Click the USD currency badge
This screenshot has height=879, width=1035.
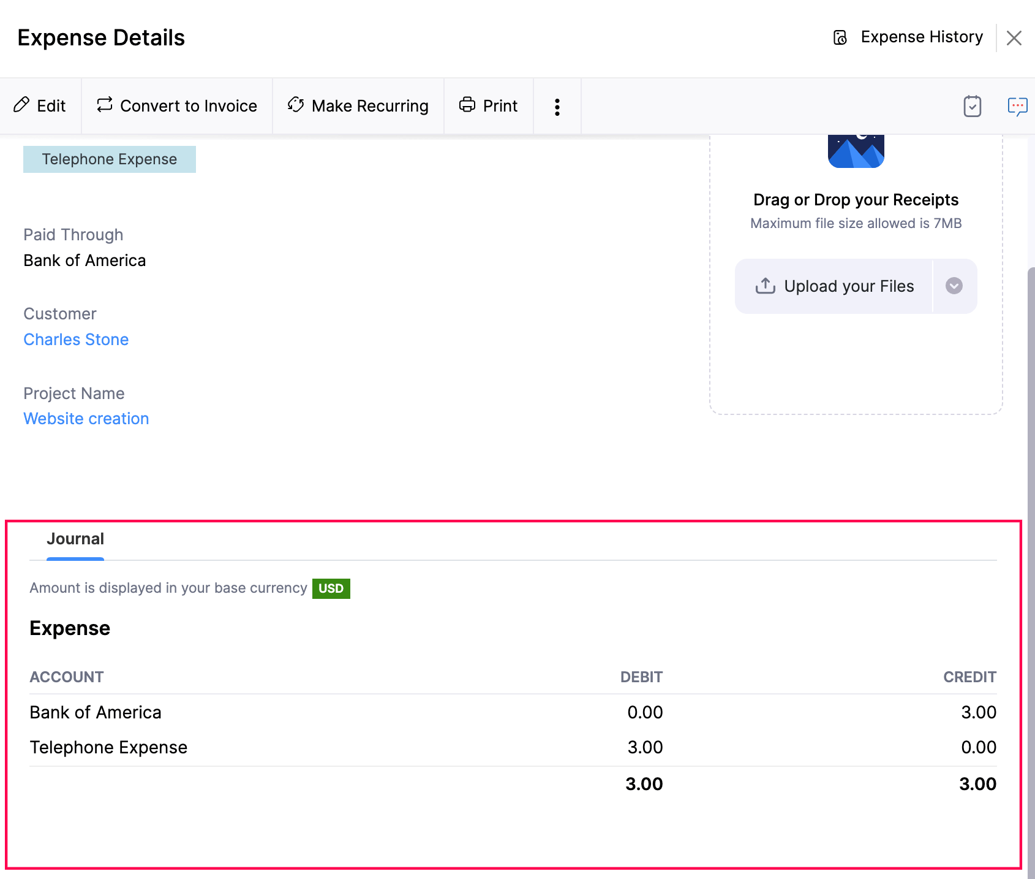coord(331,588)
